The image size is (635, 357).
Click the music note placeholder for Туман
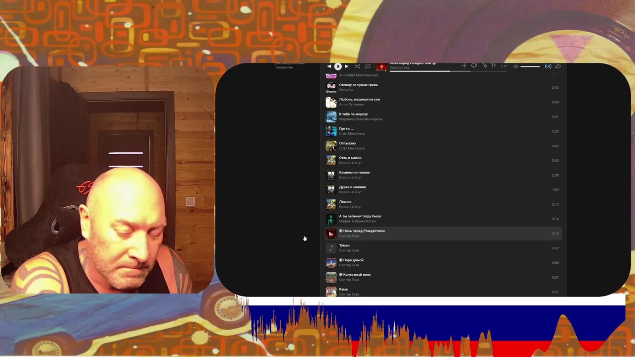(x=331, y=248)
